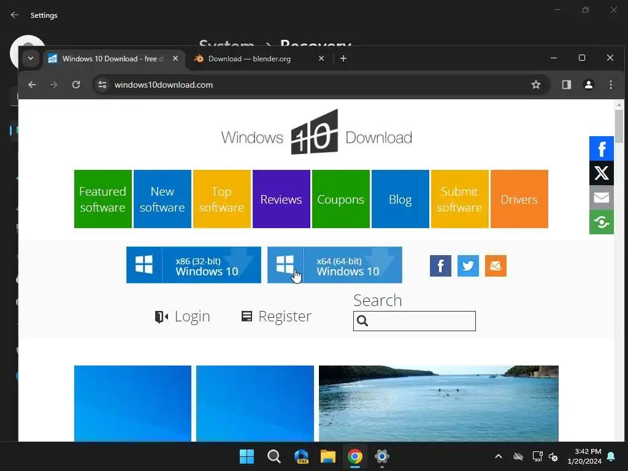Click the site Search input box
The height and width of the screenshot is (471, 628).
point(415,321)
